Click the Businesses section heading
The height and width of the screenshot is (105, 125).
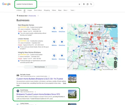[23, 20]
